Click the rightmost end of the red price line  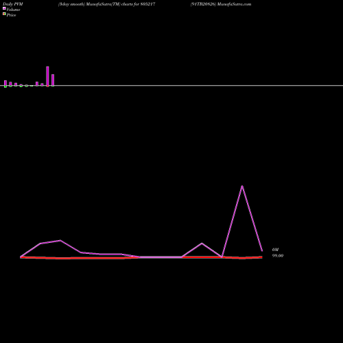click(262, 257)
